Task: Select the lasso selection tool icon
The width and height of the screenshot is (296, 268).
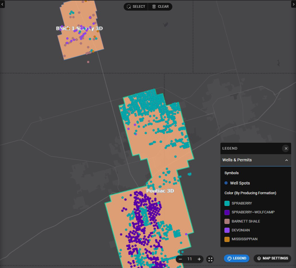Action: click(128, 7)
